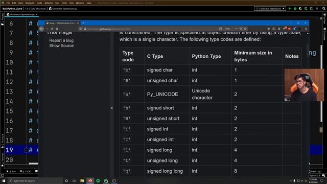327x184 pixels.
Task: Run the program with the green play icon
Action: (290, 9)
